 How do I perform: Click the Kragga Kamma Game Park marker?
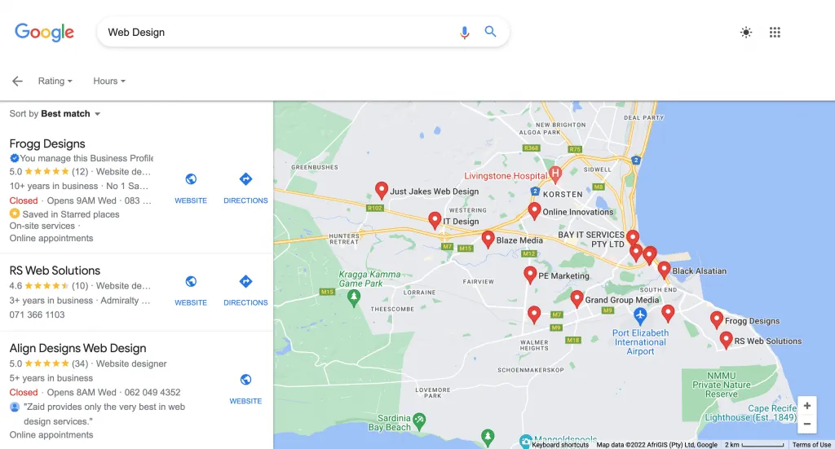coord(354,298)
